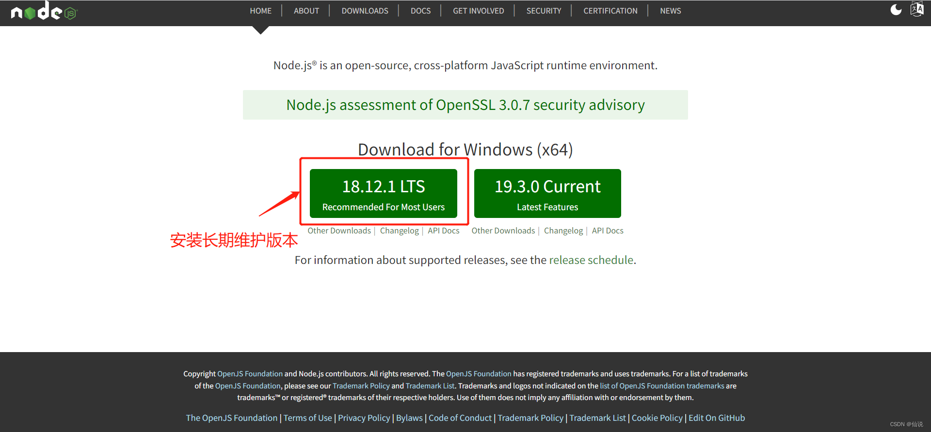The image size is (931, 432).
Task: Go to the HOME menu item
Action: (x=260, y=11)
